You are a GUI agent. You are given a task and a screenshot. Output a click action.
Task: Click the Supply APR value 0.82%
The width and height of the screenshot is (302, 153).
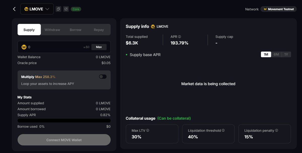(x=105, y=115)
